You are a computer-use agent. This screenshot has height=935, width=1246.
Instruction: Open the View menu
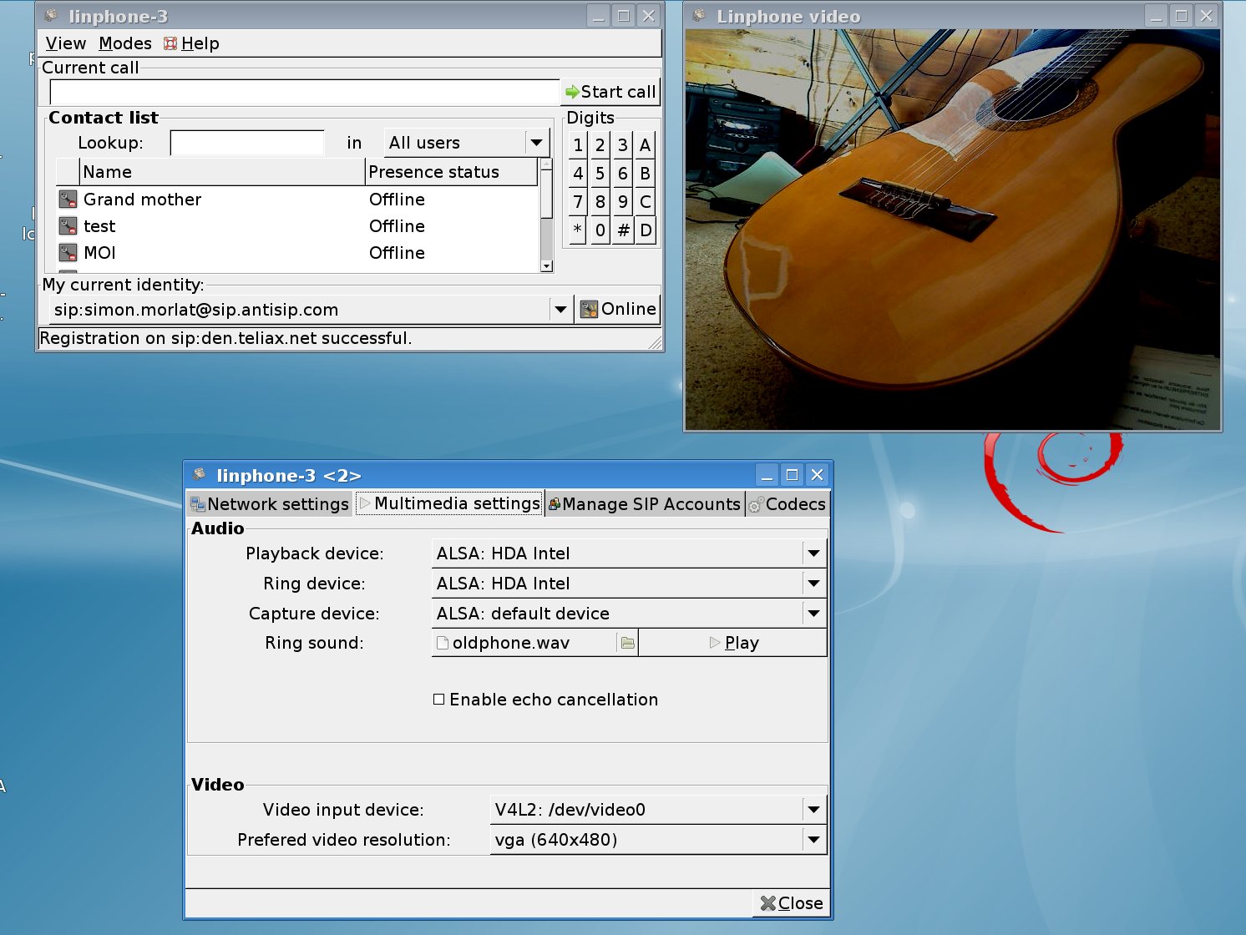[x=65, y=43]
